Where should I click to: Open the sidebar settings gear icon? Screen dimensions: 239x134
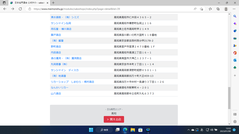235,122
